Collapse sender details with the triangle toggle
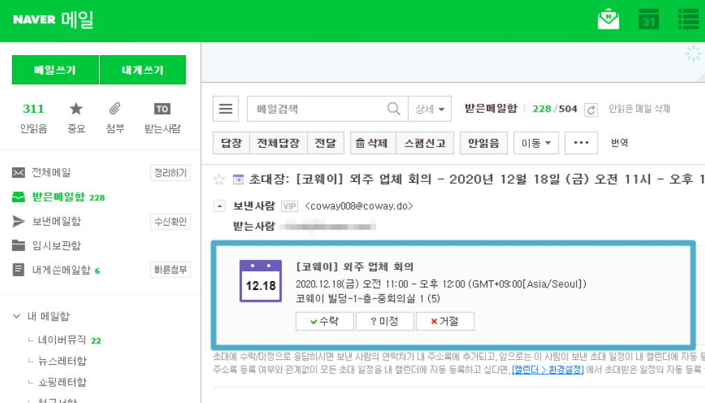The height and width of the screenshot is (403, 705). pyautogui.click(x=220, y=206)
